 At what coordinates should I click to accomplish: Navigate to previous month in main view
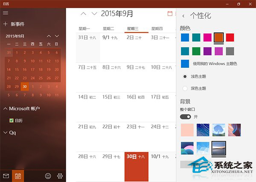83,14
